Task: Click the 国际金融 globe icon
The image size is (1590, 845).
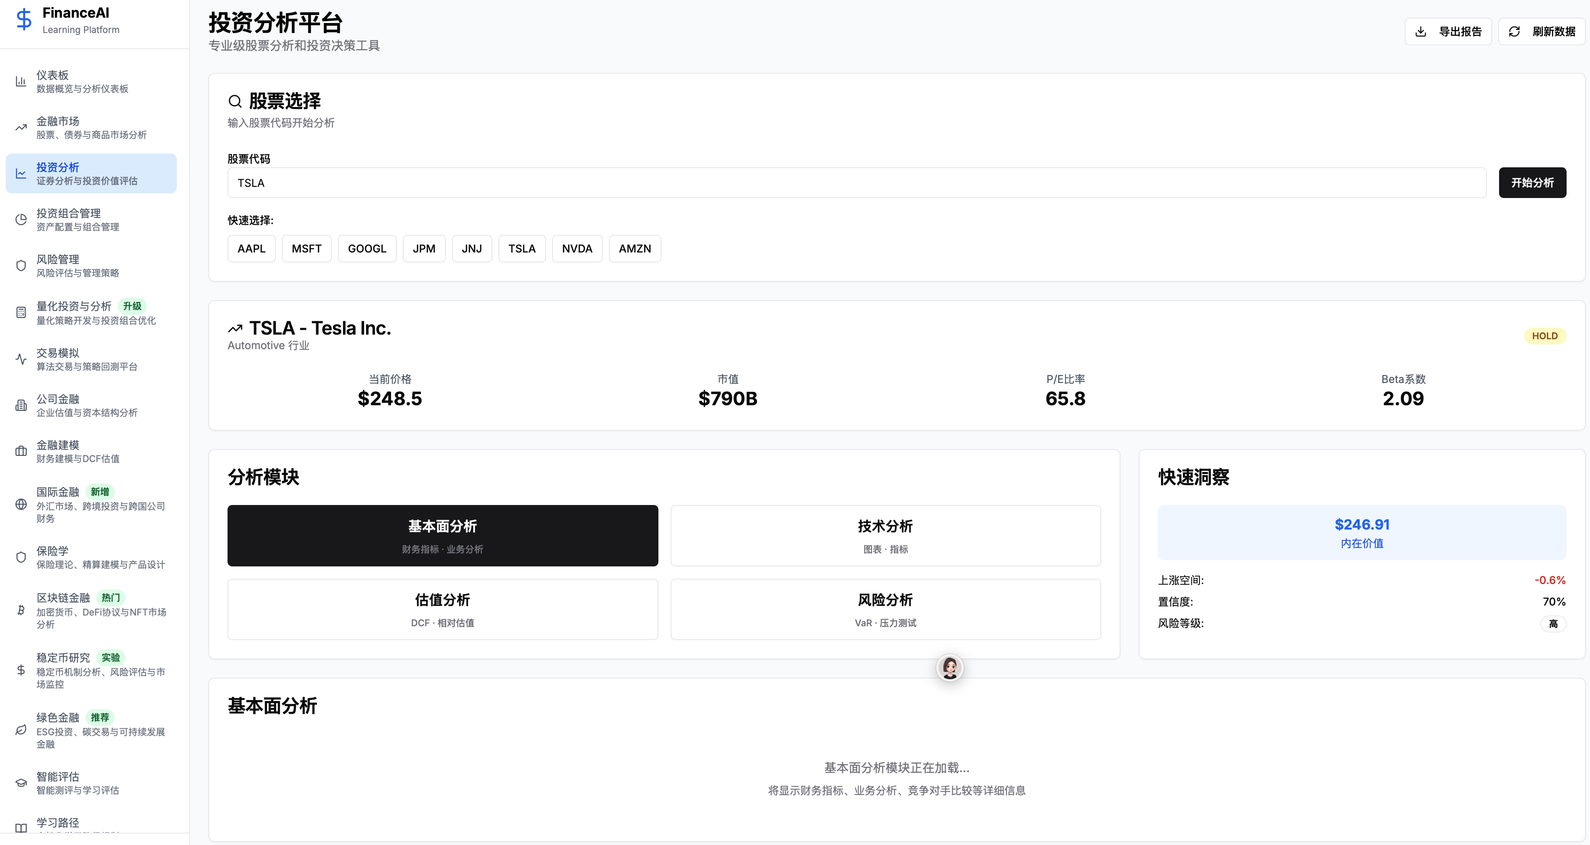Action: 21,504
